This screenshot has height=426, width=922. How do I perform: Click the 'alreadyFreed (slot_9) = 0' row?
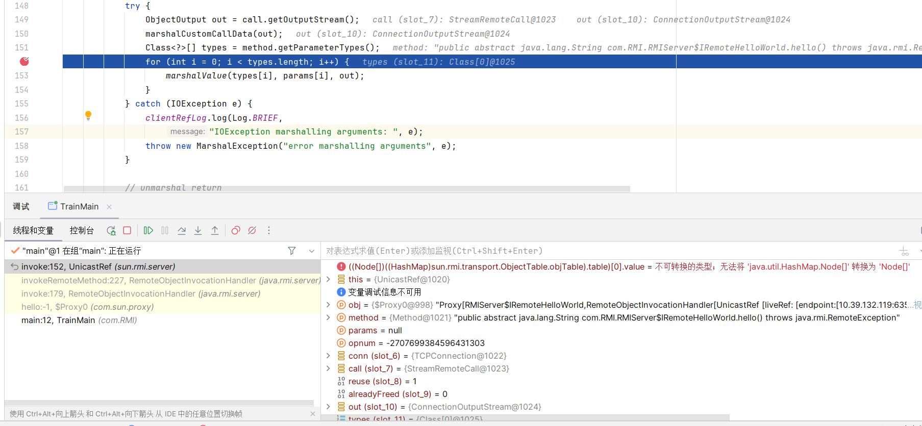[x=621, y=394]
